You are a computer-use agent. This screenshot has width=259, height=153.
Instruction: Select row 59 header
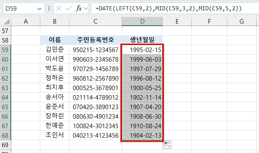pyautogui.click(x=5, y=50)
